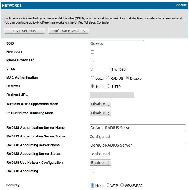The image size is (189, 190).
Task: Enable the Hide SSID checkbox
Action: point(92,52)
